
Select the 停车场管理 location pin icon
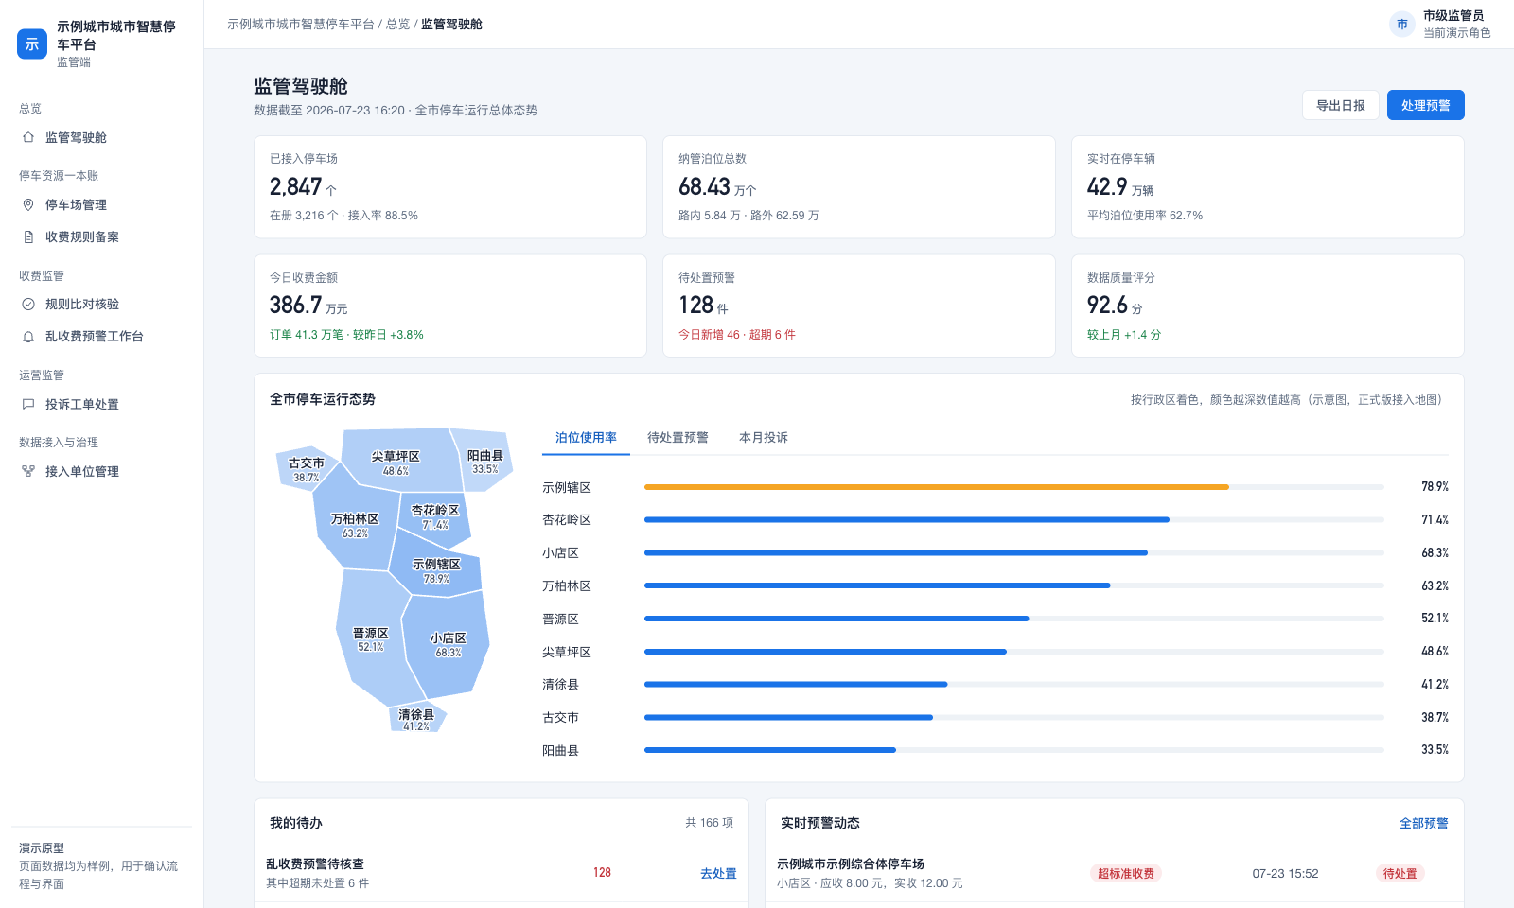(28, 204)
